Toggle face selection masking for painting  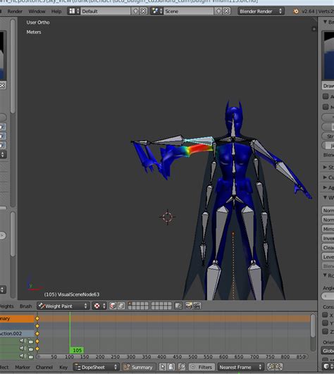click(x=113, y=306)
